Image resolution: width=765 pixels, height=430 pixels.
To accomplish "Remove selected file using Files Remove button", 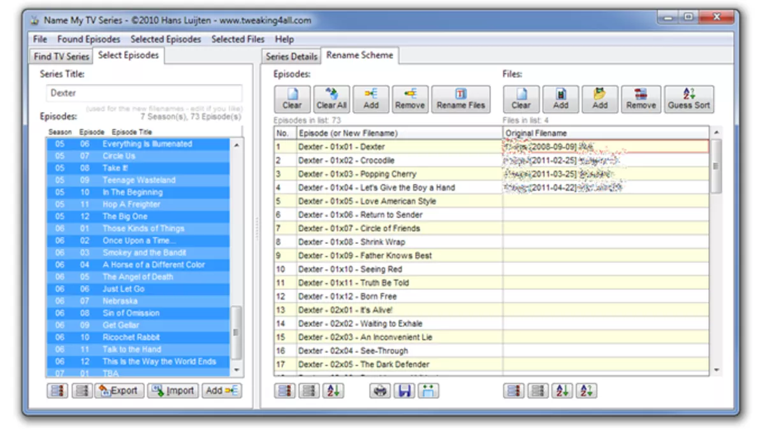I will (641, 99).
